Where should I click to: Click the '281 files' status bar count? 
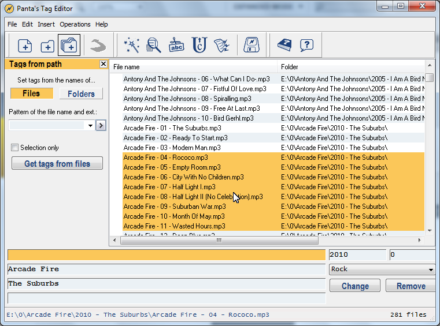click(408, 314)
